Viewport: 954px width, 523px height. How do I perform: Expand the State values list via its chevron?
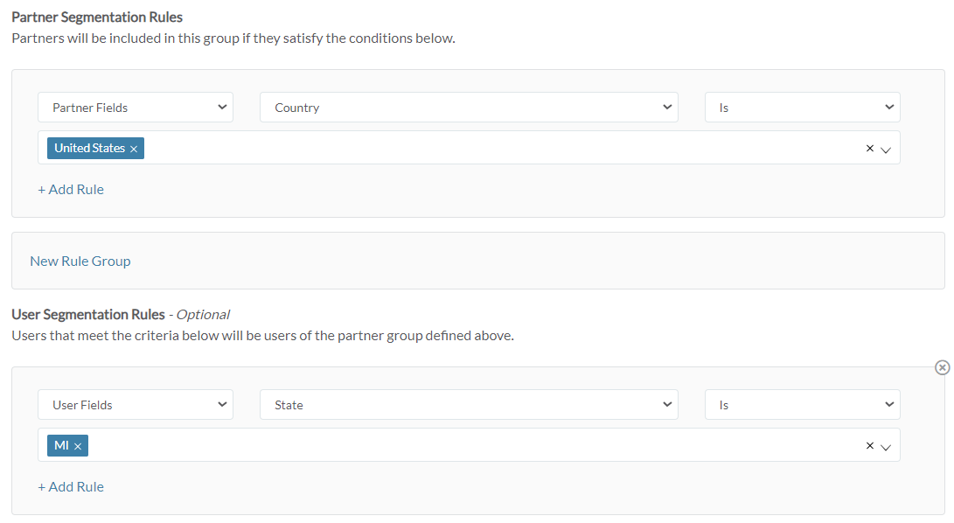[x=887, y=445]
